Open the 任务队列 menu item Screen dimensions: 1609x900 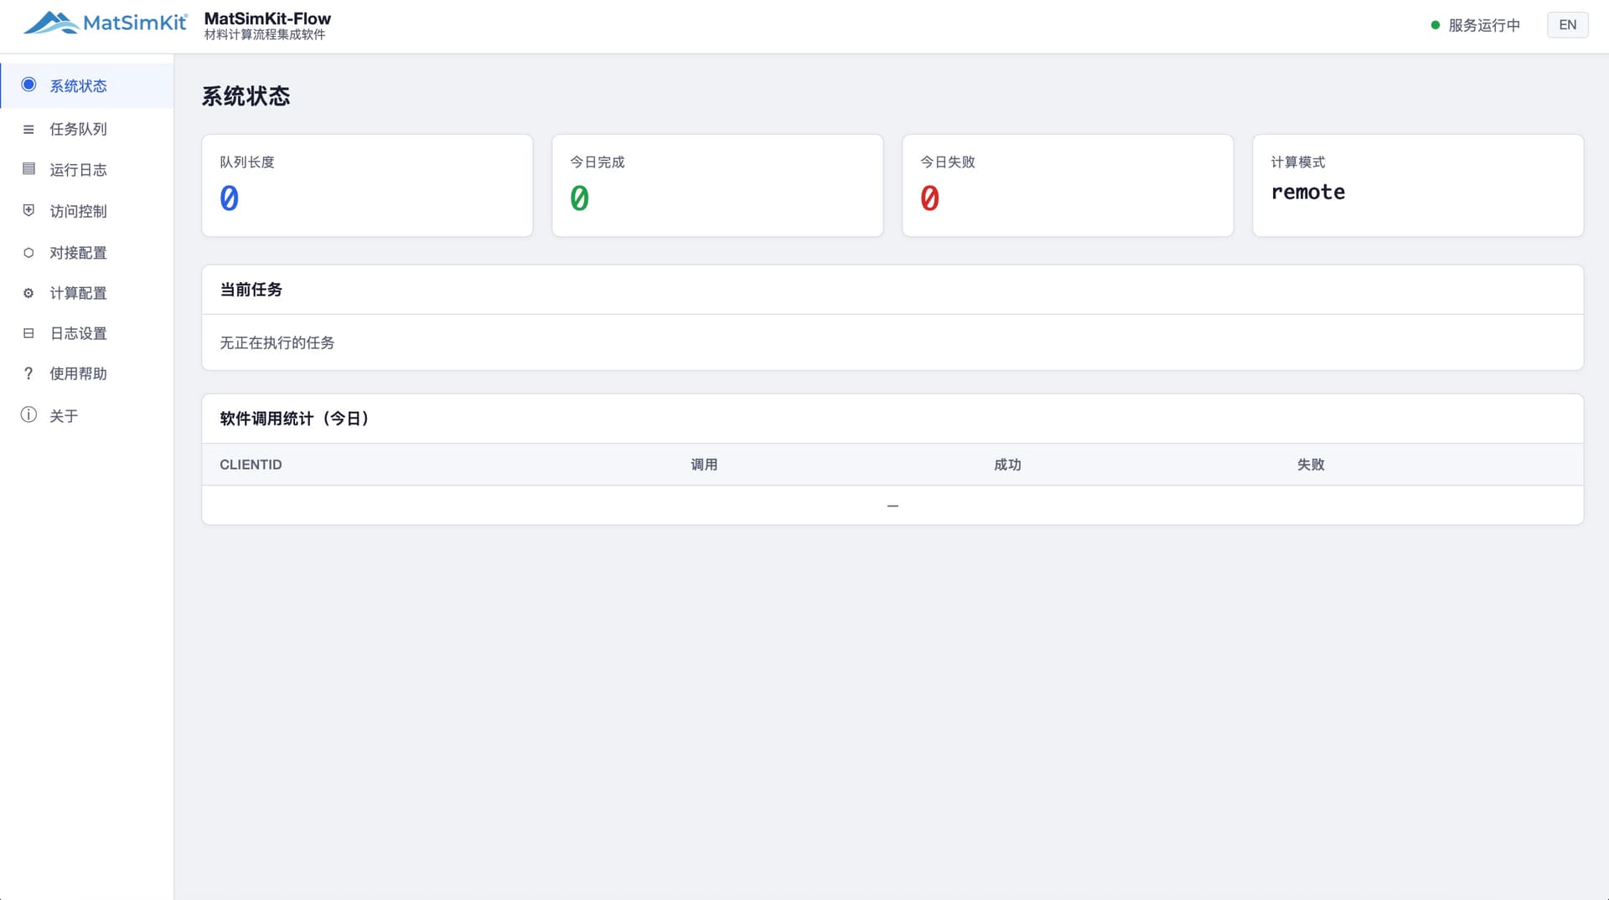(x=77, y=129)
